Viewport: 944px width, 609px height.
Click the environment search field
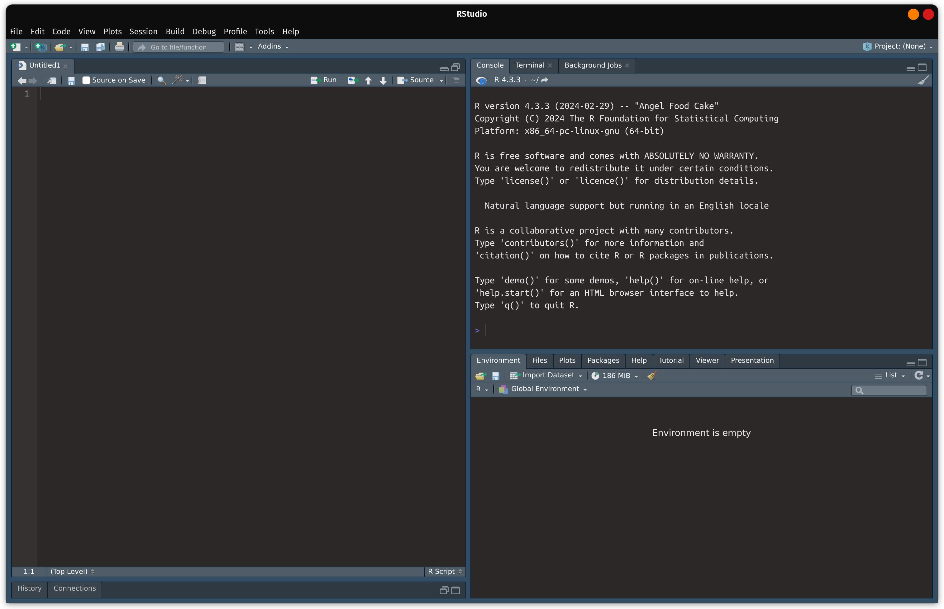point(889,390)
